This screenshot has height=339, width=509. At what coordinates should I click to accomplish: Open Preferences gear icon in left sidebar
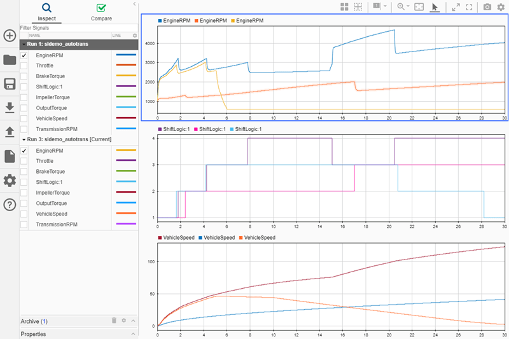tap(10, 181)
